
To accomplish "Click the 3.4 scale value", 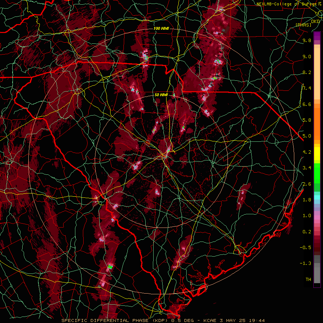I will click(x=307, y=168).
